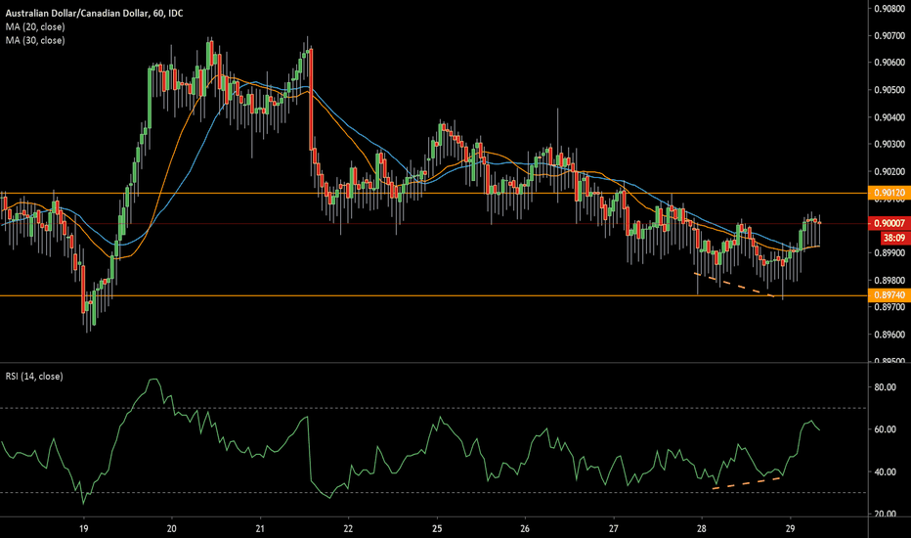Click date 19 on the time axis
Image resolution: width=911 pixels, height=538 pixels.
83,527
